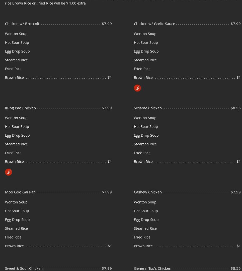Select the Cashew Chicken dish title

148,192
